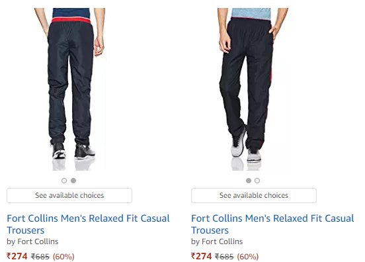Viewport: 365px width, 262px height.
Task: Open right Fort Collins Men's Relaxed Fit title
Action: click(272, 224)
